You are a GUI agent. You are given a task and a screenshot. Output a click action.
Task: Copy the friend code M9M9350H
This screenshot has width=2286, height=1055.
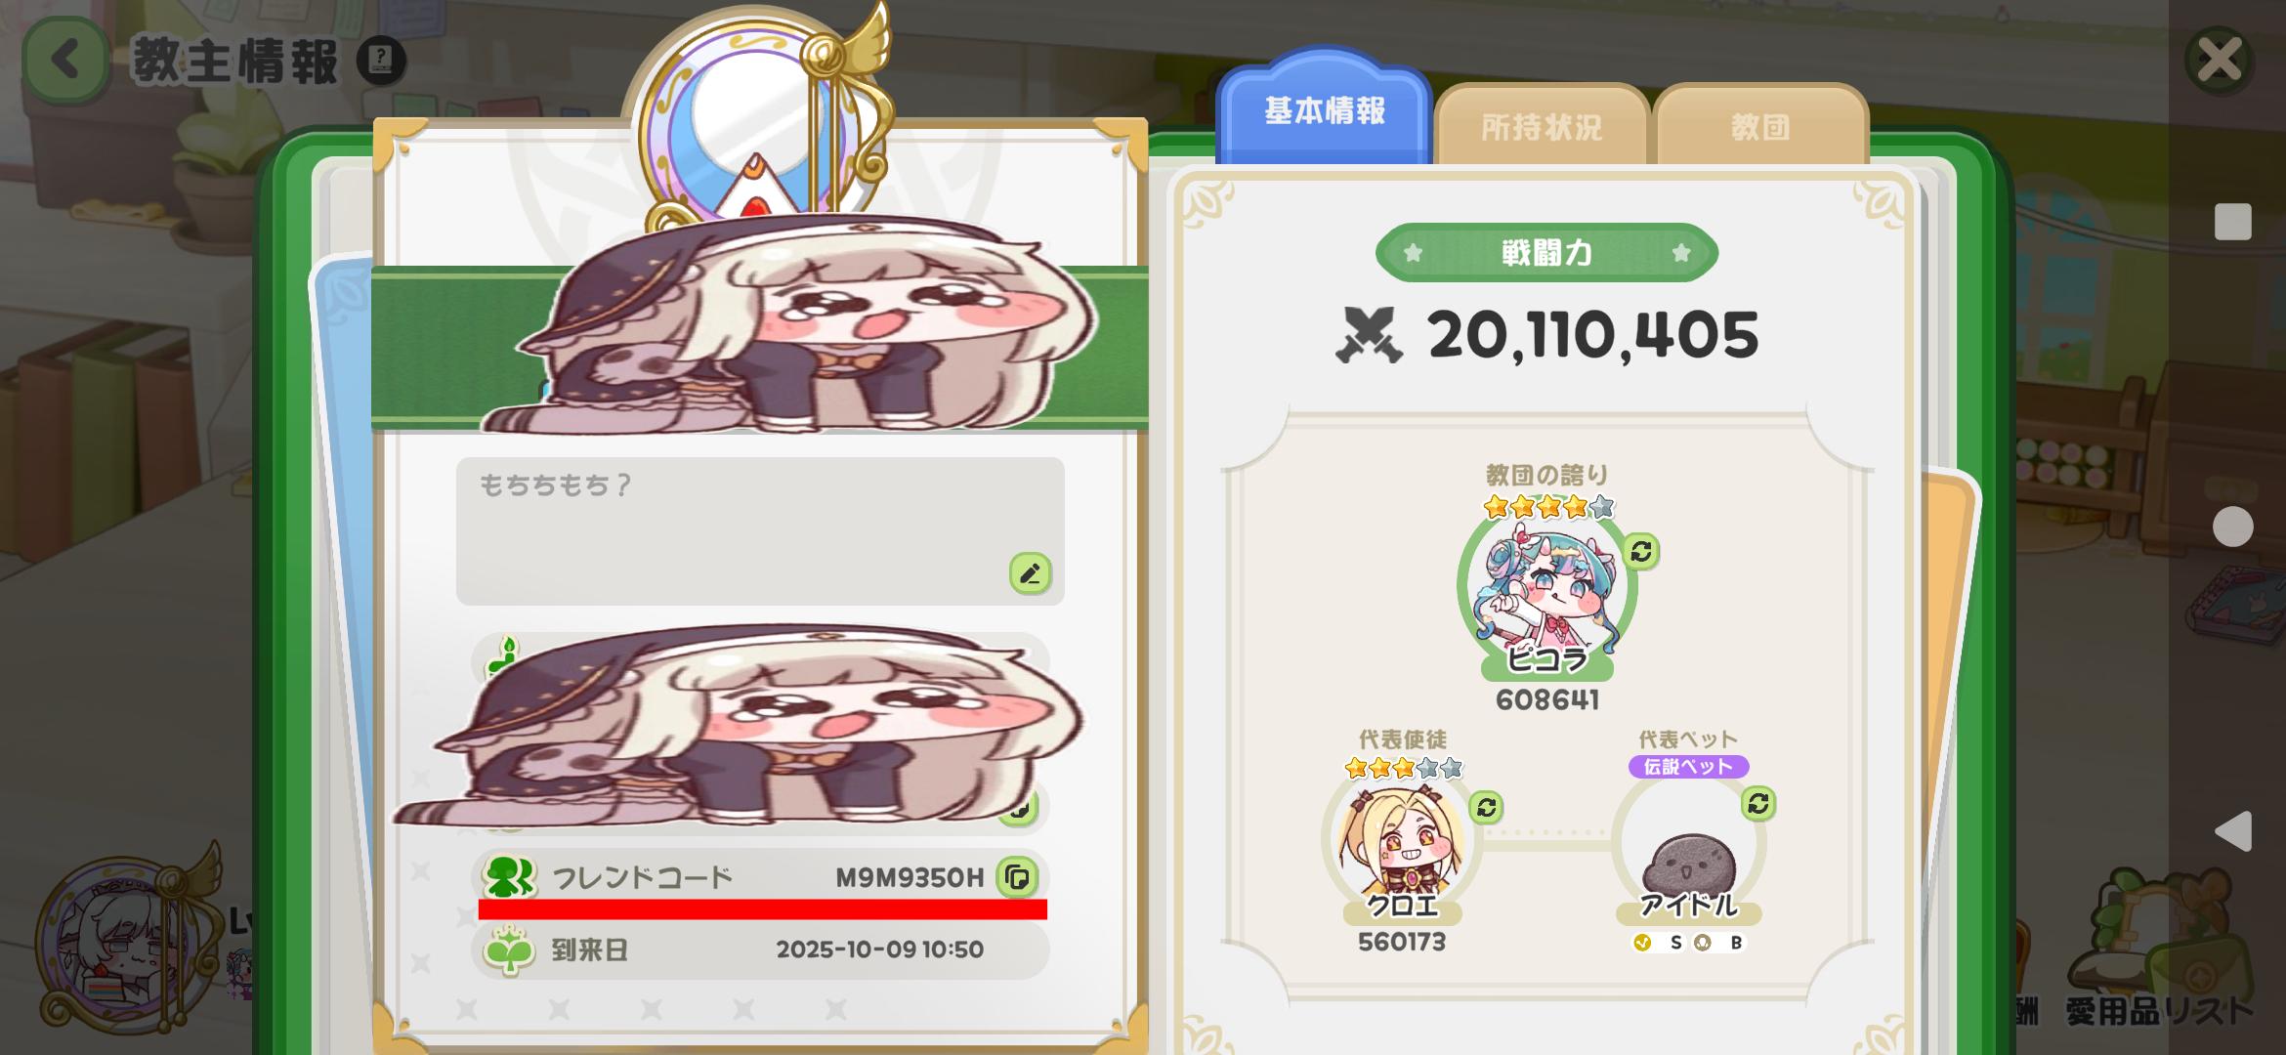point(1017,877)
